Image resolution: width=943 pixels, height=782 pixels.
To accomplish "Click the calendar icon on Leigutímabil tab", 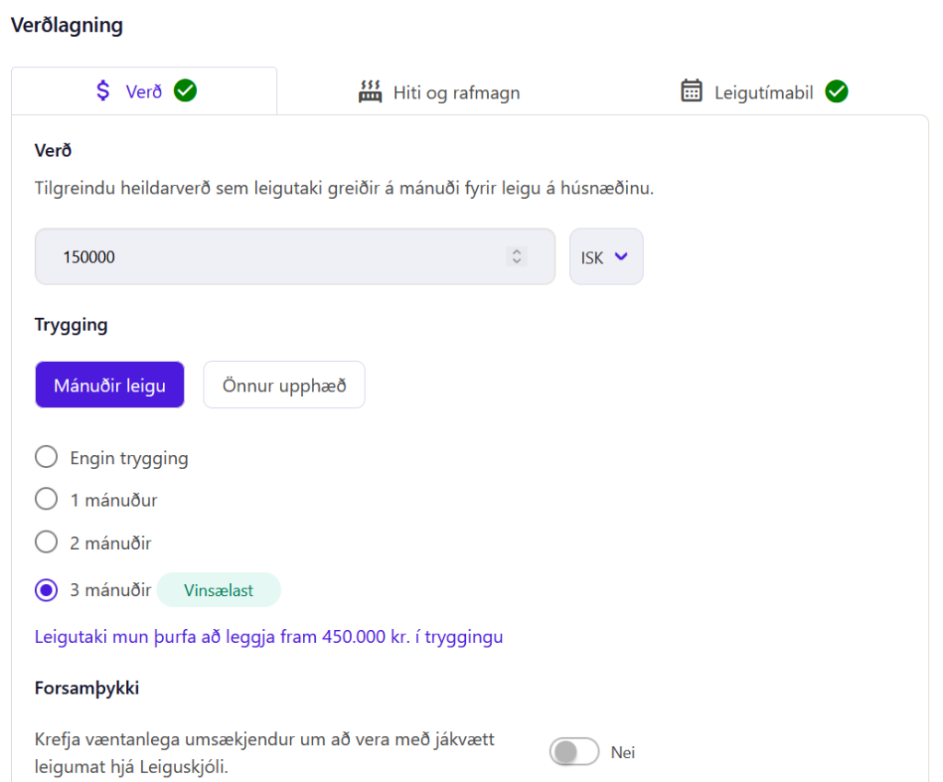I will pyautogui.click(x=692, y=91).
